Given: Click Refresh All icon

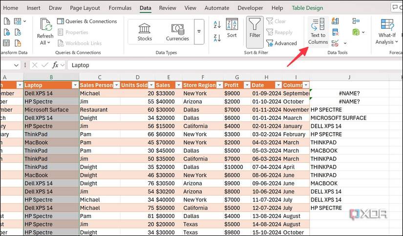Looking at the screenshot, I should coord(45,32).
